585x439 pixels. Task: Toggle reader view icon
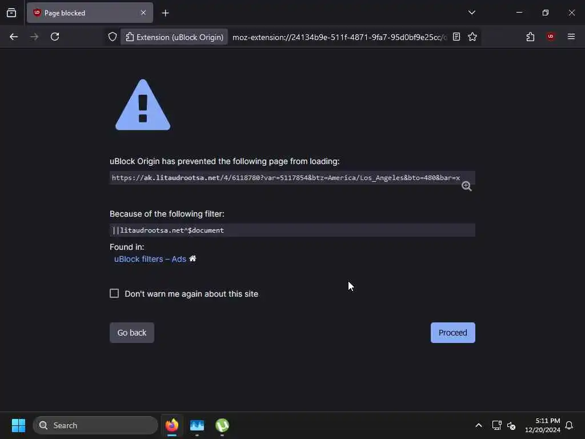tap(456, 37)
